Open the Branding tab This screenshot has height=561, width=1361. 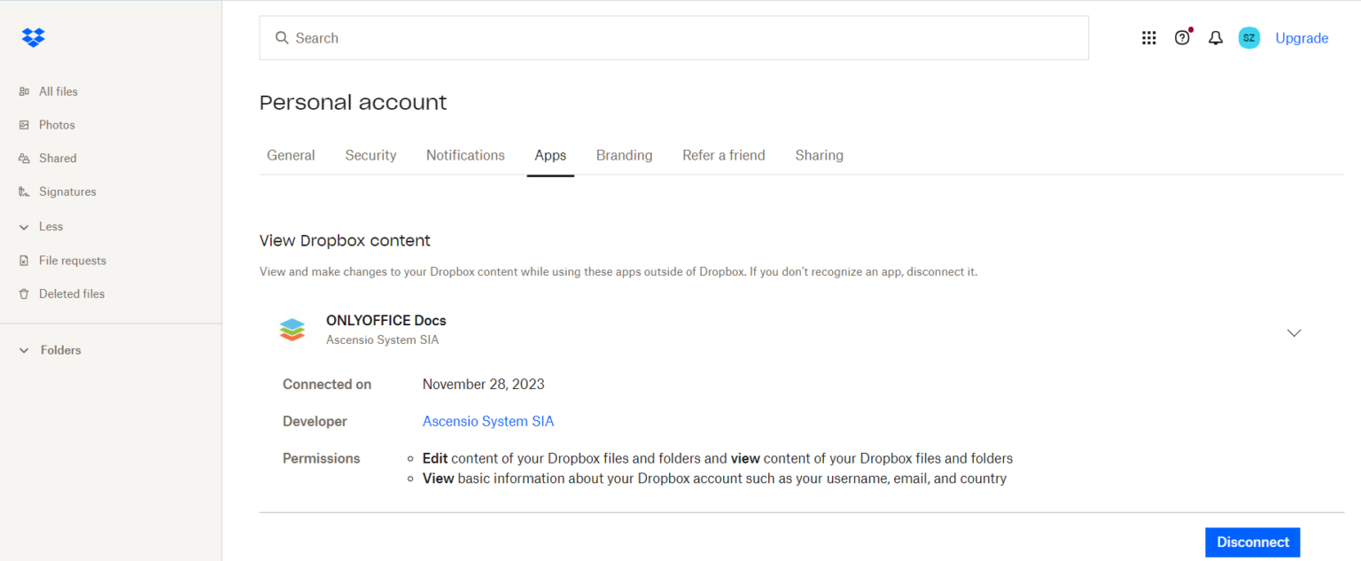point(624,155)
